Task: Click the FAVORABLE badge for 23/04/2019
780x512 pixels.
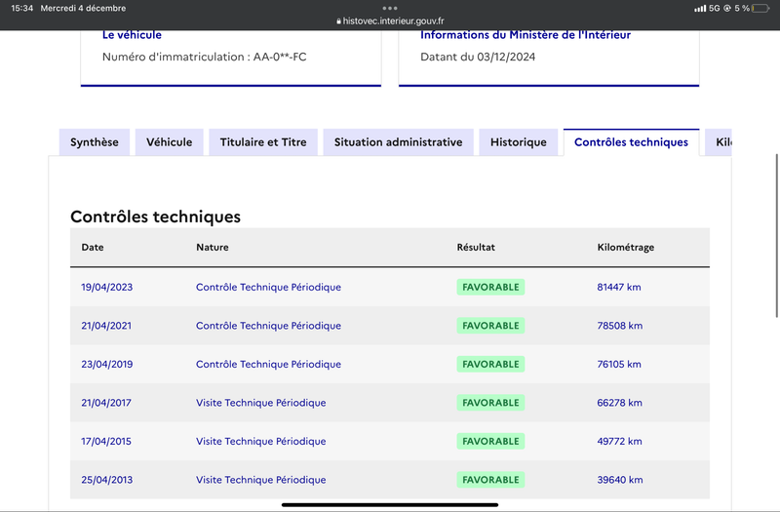Action: [x=491, y=364]
